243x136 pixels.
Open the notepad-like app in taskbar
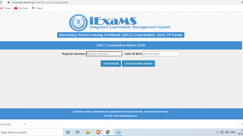coord(118,132)
